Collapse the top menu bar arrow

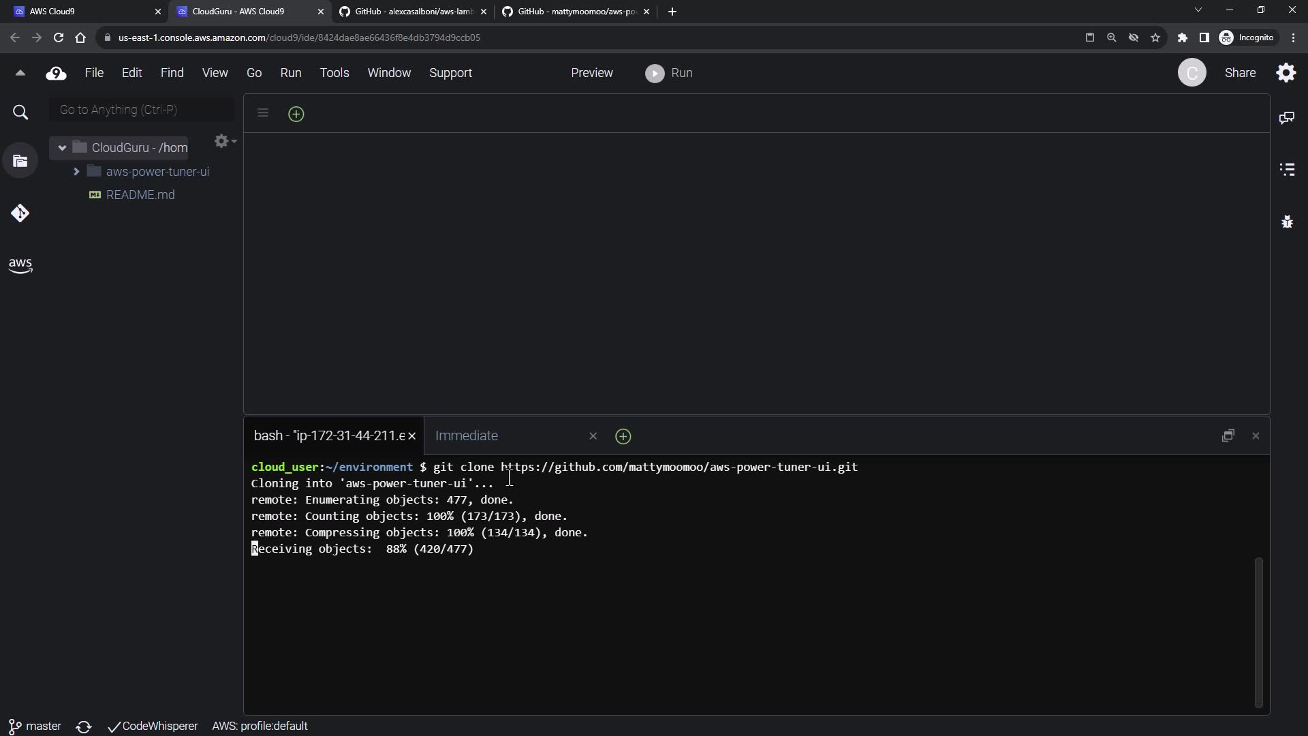click(x=20, y=73)
